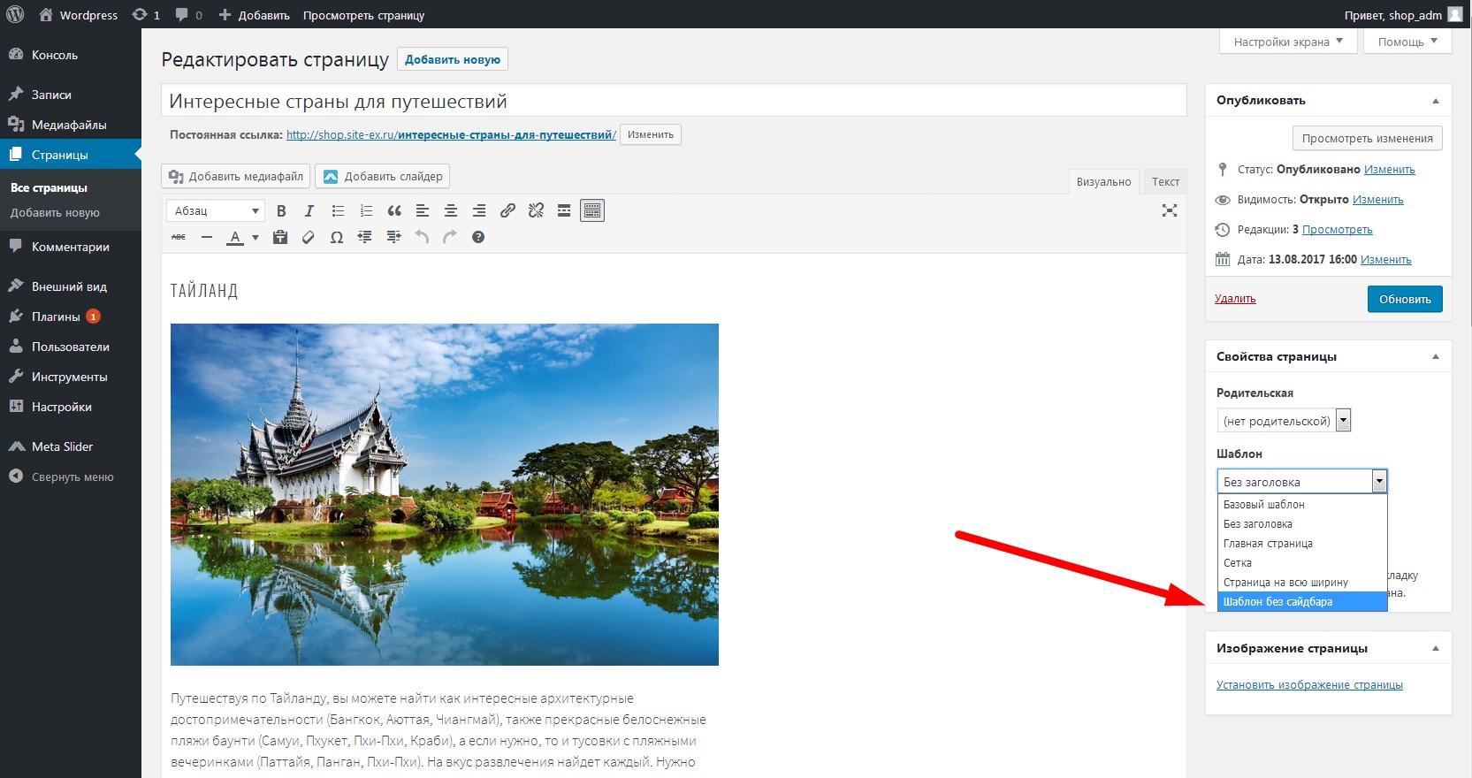Collapse the Опубликовать panel

click(1436, 101)
